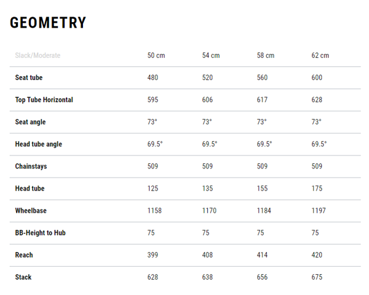Viewport: 369px width, 295px height.
Task: Click the GEOMETRY heading
Action: tap(48, 23)
